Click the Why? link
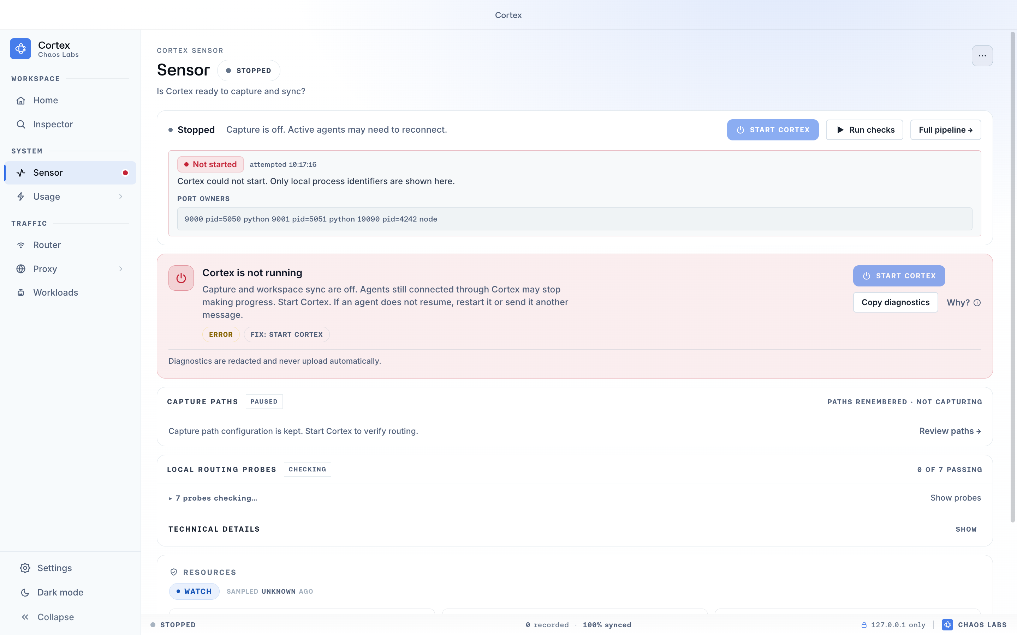This screenshot has width=1017, height=635. point(964,302)
